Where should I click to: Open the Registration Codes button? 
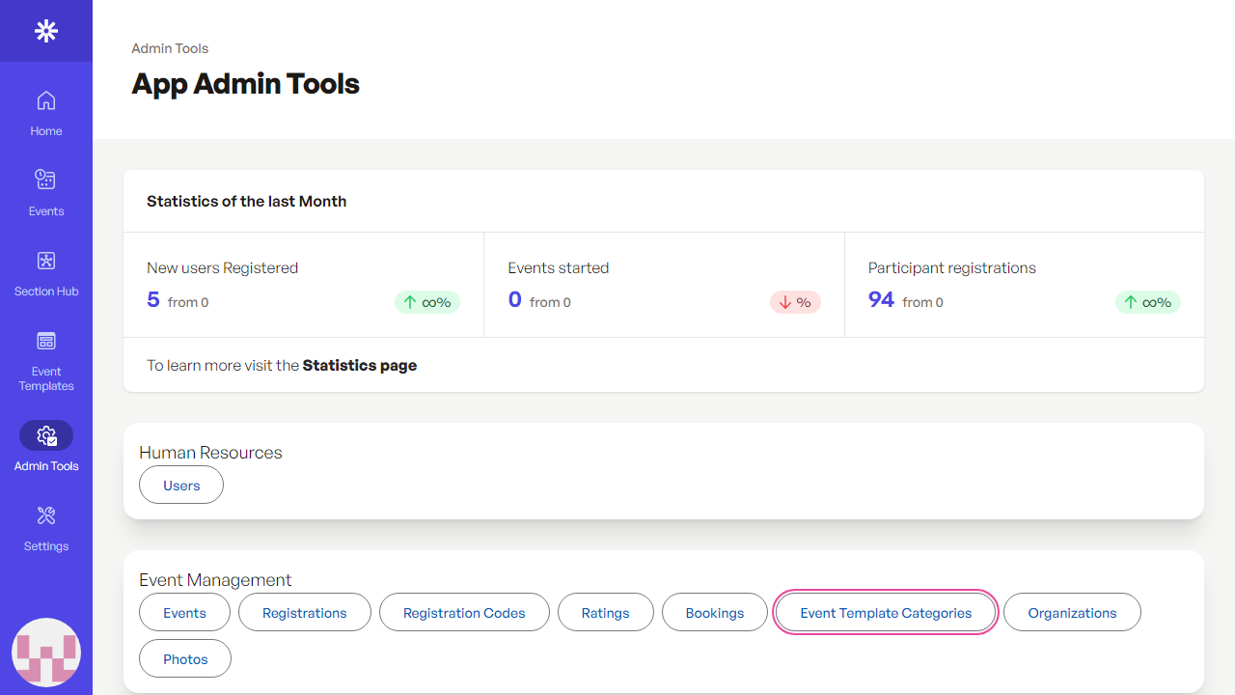click(464, 613)
